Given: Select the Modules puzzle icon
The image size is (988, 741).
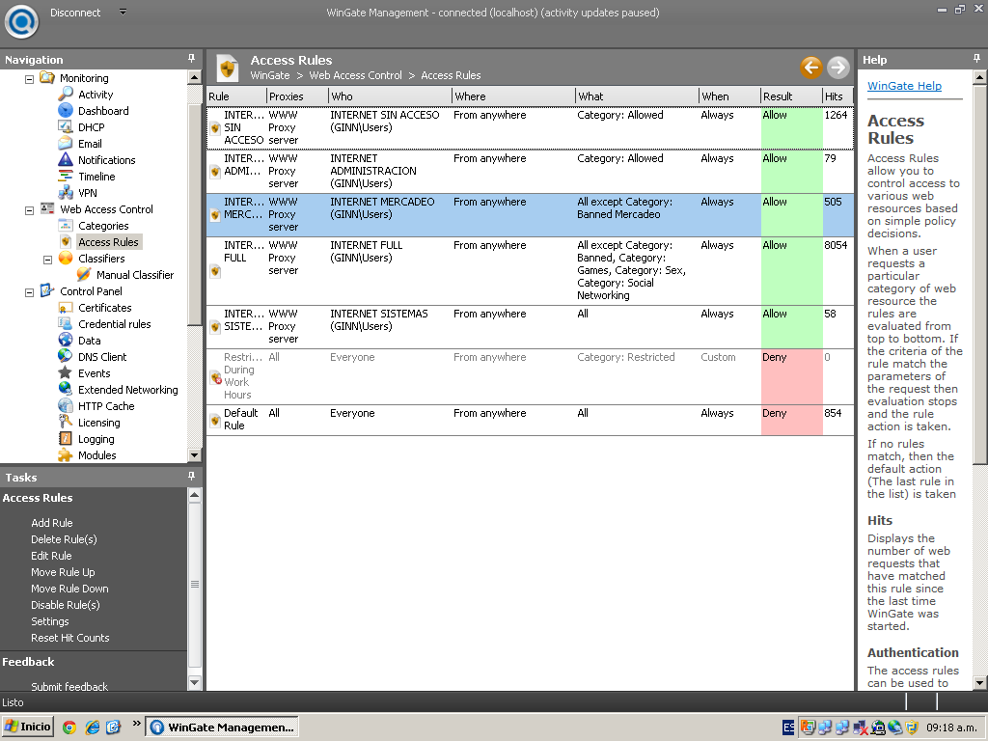Looking at the screenshot, I should tap(66, 454).
